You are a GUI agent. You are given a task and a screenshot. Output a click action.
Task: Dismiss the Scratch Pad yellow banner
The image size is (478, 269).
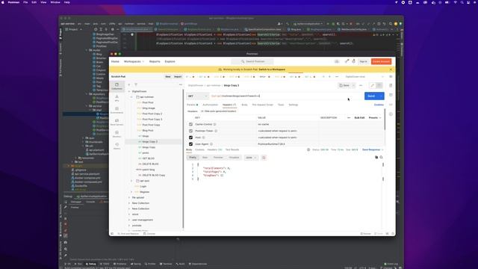(x=391, y=69)
